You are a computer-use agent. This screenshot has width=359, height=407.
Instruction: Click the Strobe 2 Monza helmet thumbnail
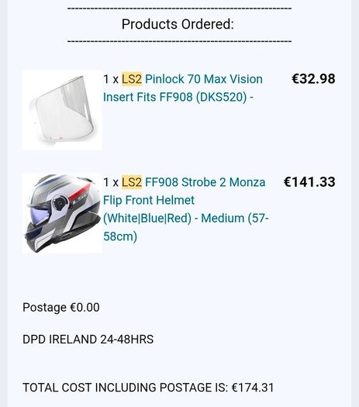tap(62, 213)
